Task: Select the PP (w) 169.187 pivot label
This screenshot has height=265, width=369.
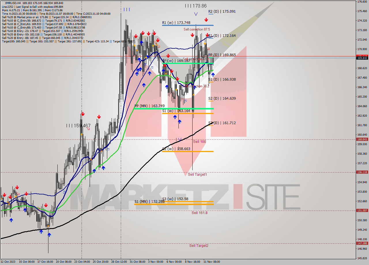Action: click(176, 61)
